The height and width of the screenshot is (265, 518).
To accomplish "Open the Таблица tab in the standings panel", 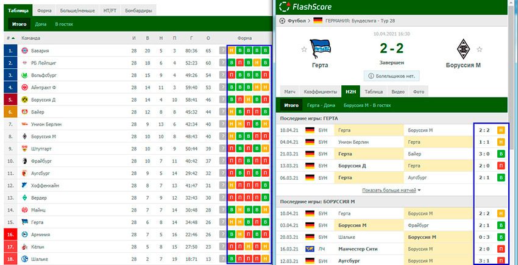I will 18,10.
